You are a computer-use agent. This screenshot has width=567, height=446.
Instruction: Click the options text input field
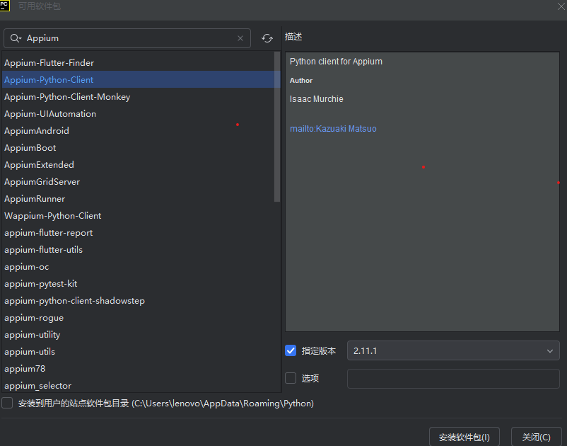tap(453, 378)
